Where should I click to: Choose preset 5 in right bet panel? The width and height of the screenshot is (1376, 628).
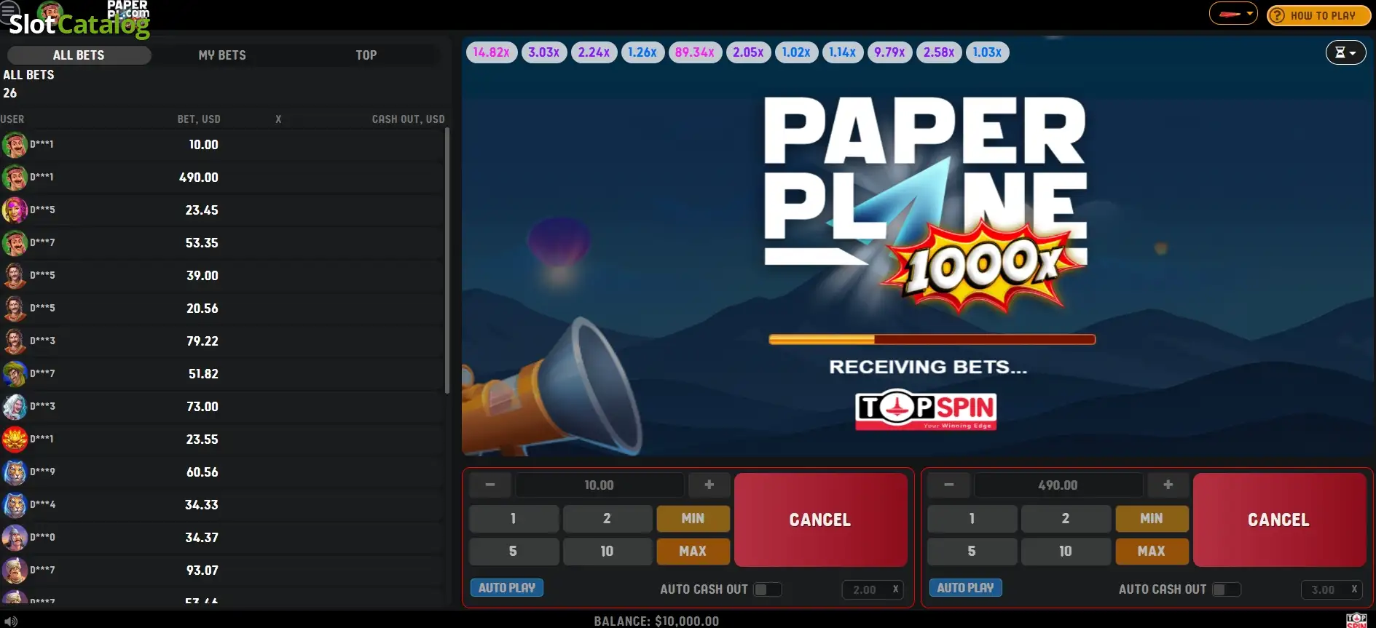972,552
